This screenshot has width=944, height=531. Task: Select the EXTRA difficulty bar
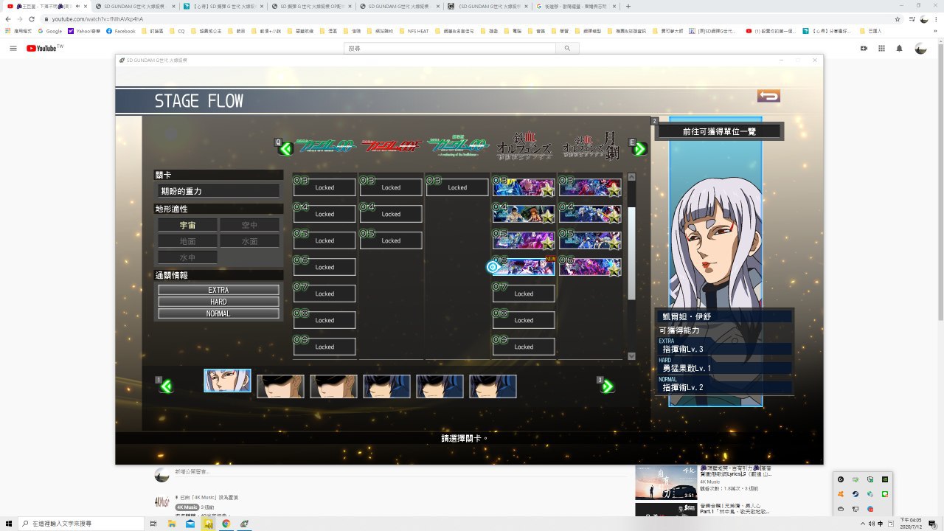point(218,290)
